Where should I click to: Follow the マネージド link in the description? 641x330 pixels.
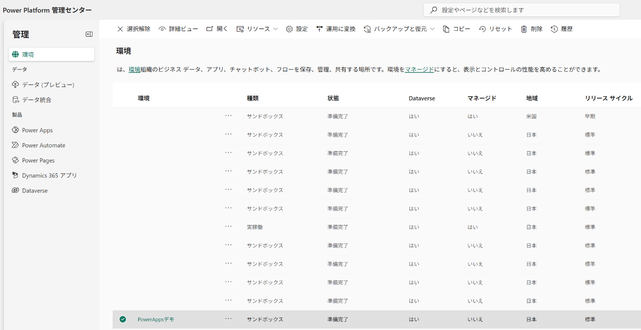419,70
